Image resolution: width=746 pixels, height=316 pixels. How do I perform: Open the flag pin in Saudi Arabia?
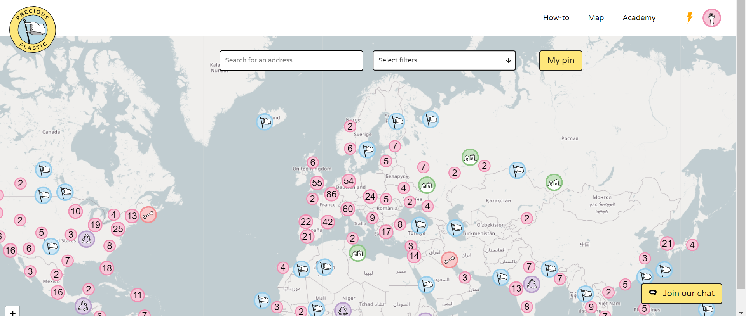(426, 285)
